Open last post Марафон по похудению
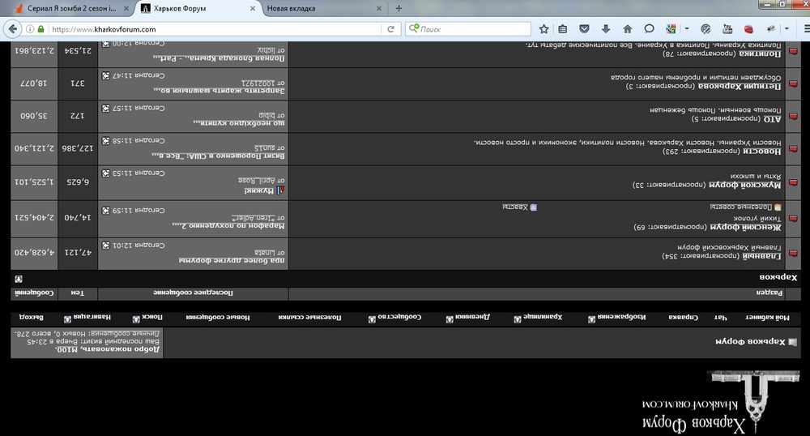Viewport: 810px width, 436px height. click(x=228, y=226)
